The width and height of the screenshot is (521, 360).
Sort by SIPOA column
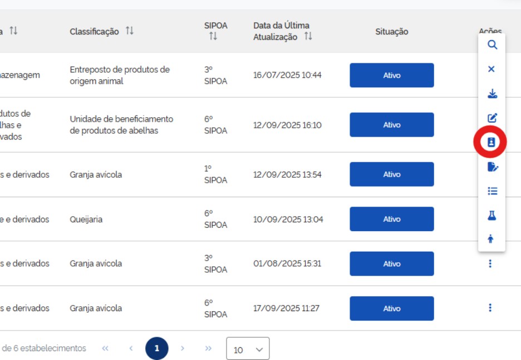[213, 37]
